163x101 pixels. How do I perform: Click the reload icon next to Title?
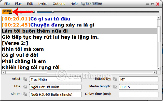(x=25, y=87)
